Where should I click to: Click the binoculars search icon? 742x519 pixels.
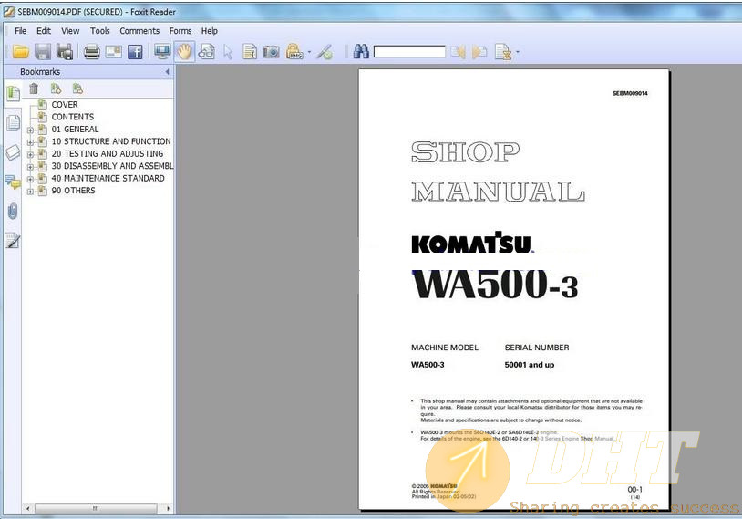[361, 51]
